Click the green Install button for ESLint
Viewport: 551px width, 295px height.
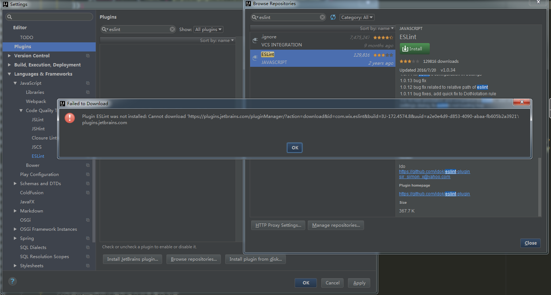tap(415, 49)
